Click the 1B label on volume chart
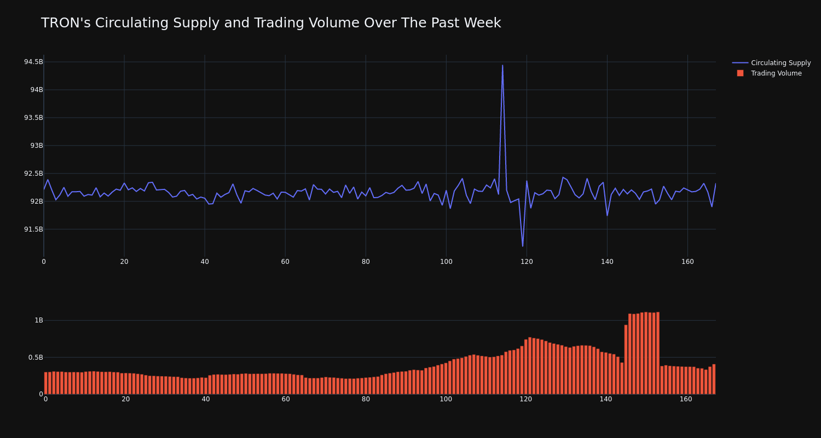This screenshot has height=438, width=821. click(39, 320)
